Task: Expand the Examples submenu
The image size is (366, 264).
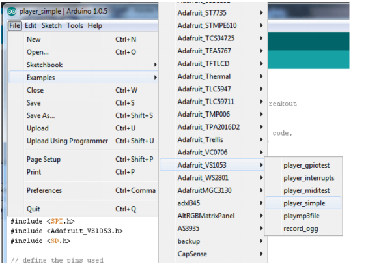Action: (x=83, y=78)
